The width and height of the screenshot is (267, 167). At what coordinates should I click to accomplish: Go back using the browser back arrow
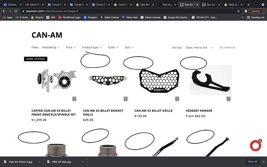[4, 11]
